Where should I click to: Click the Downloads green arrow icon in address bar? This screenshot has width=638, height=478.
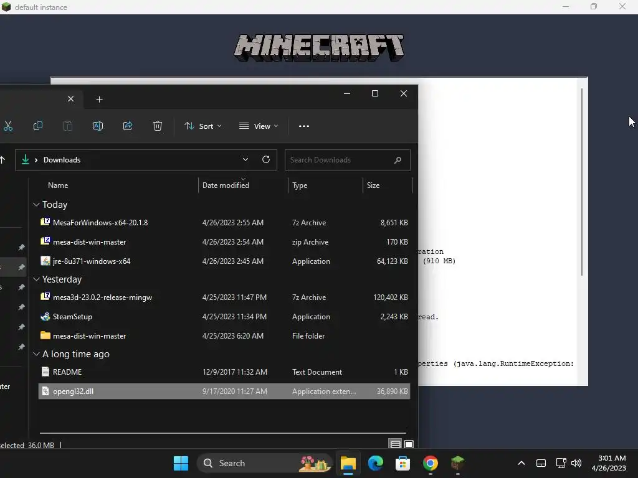coord(25,160)
